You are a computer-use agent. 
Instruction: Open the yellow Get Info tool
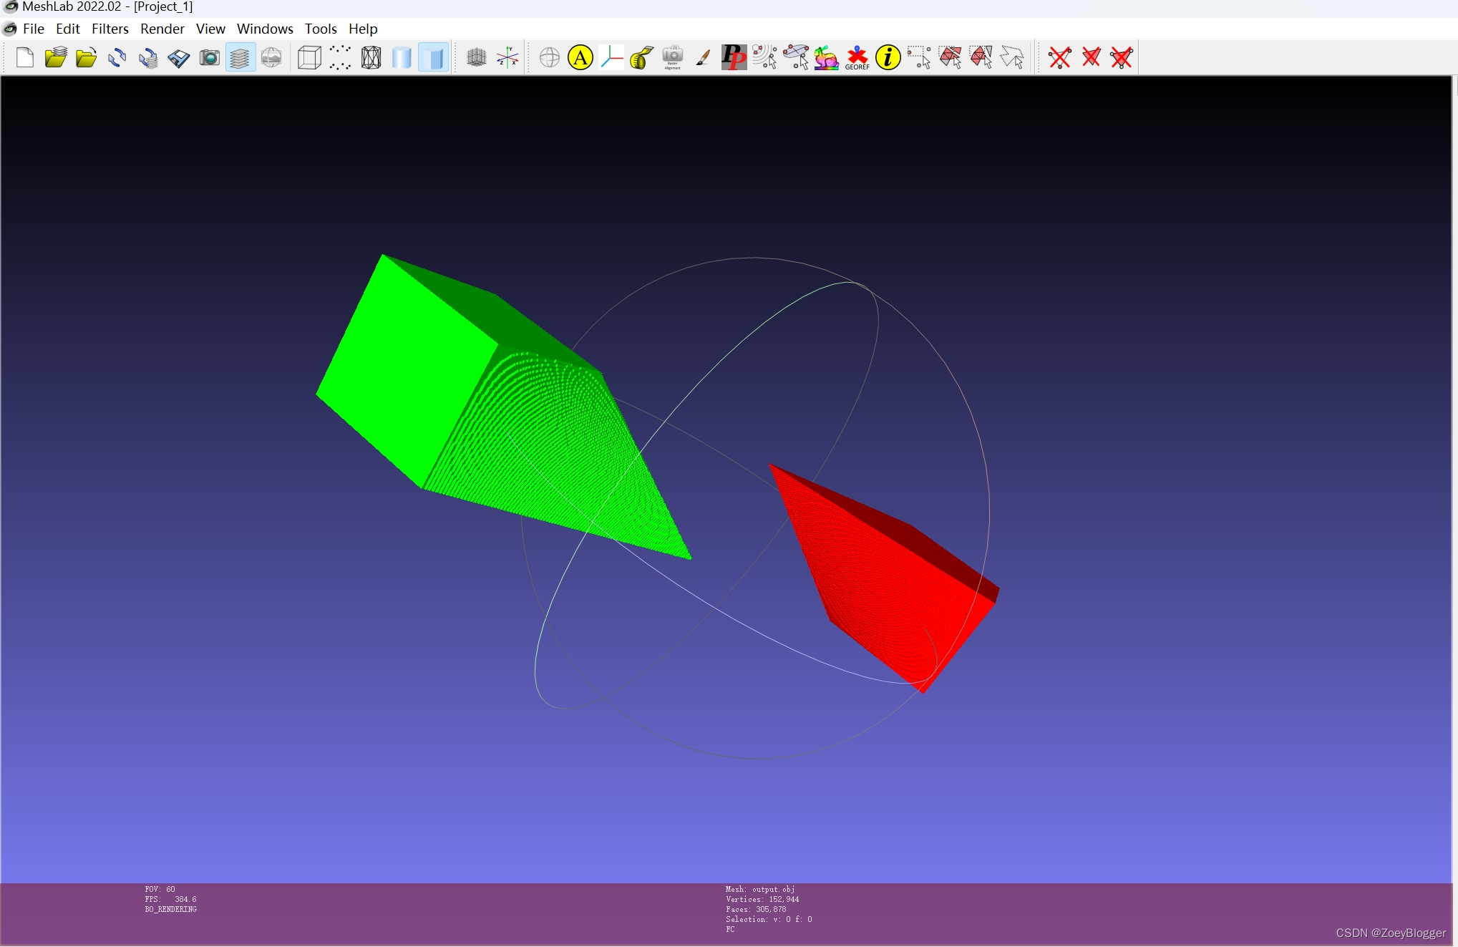(x=888, y=57)
